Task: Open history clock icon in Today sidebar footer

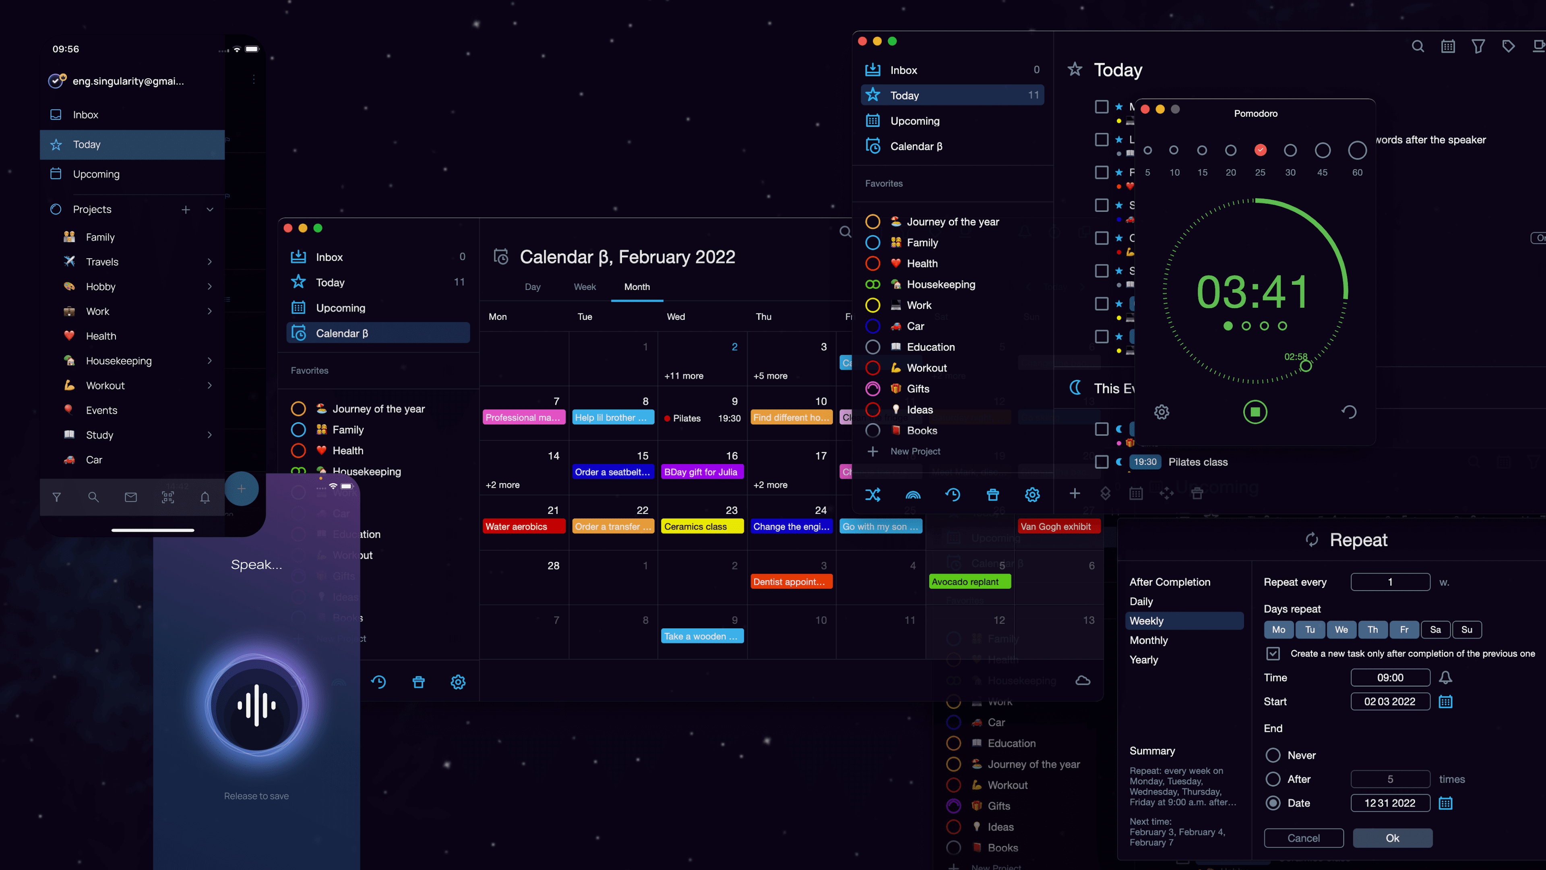Action: 953,495
